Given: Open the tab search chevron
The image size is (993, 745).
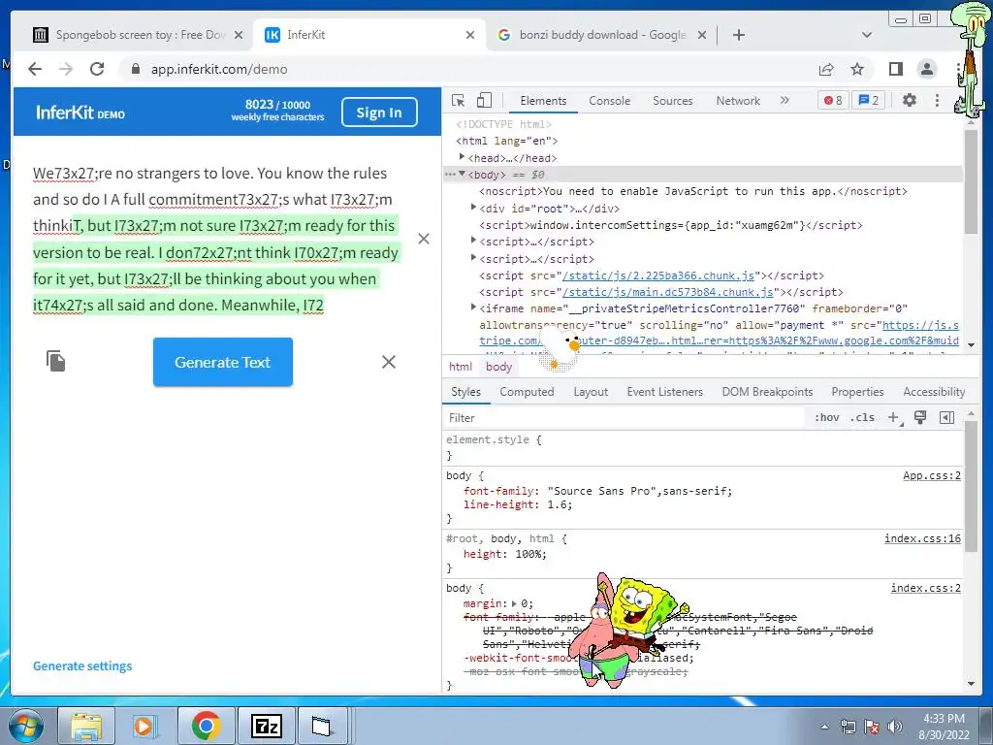Looking at the screenshot, I should pyautogui.click(x=867, y=35).
